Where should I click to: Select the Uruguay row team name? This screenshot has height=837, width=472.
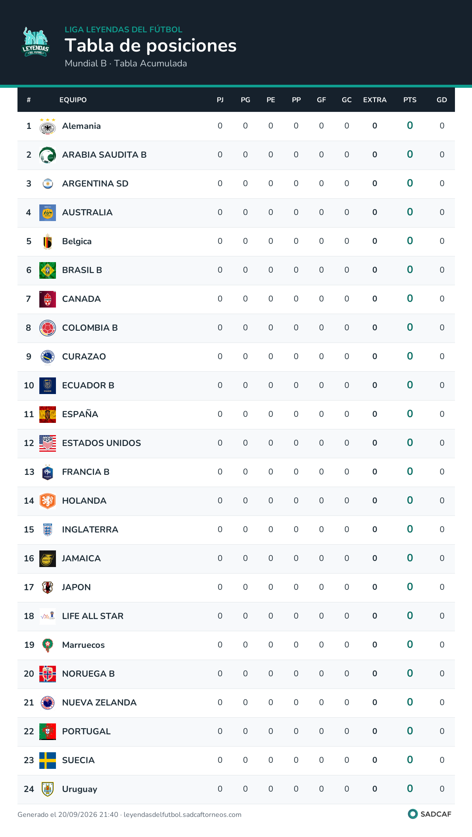80,789
